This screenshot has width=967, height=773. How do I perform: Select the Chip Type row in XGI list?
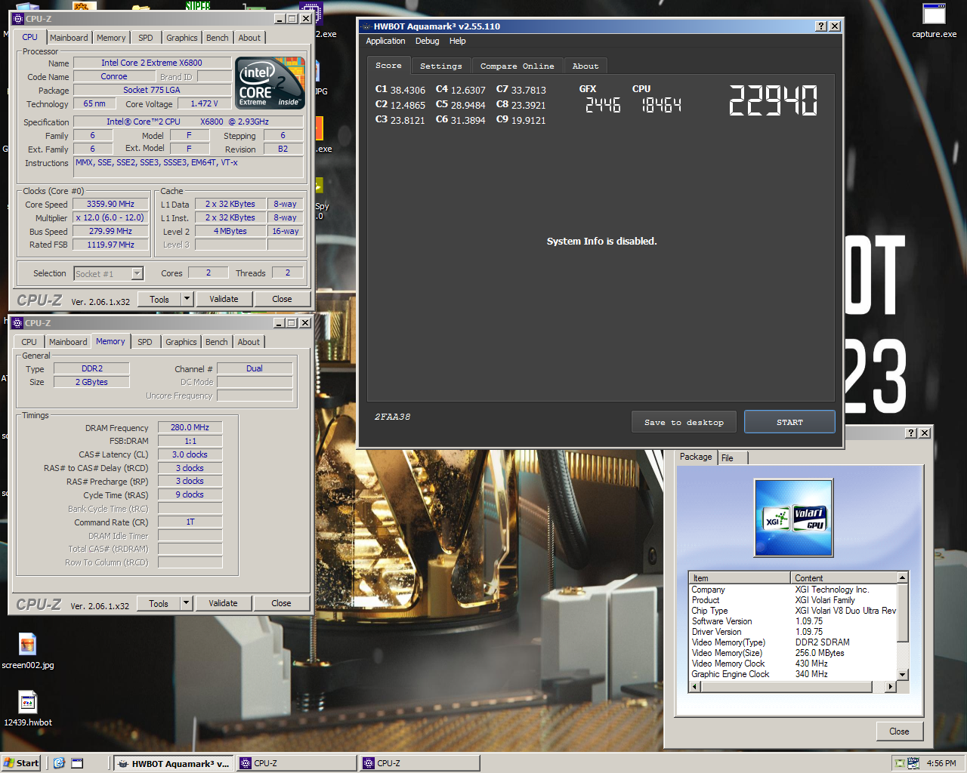point(793,611)
